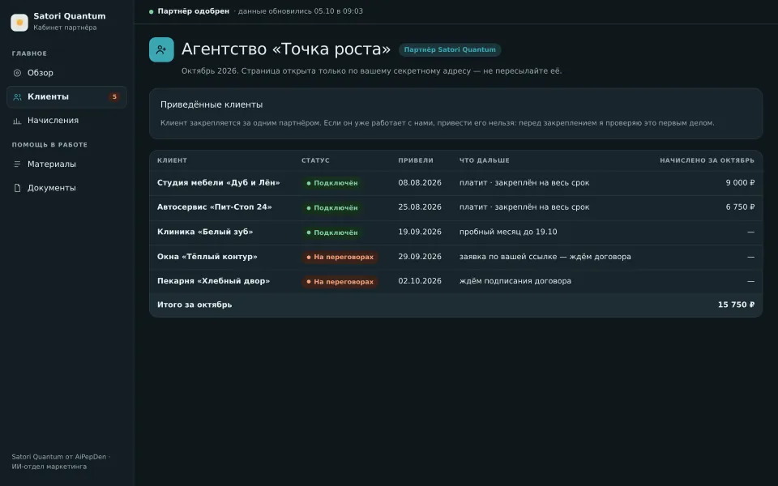Click На переговорах status for «Хлебный двор»
778x486 pixels.
coord(340,282)
